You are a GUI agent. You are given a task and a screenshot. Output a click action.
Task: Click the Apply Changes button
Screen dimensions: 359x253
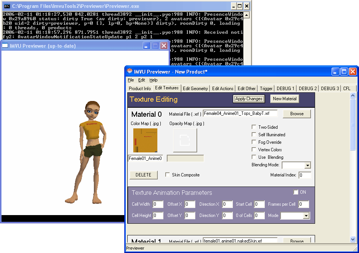pyautogui.click(x=249, y=99)
